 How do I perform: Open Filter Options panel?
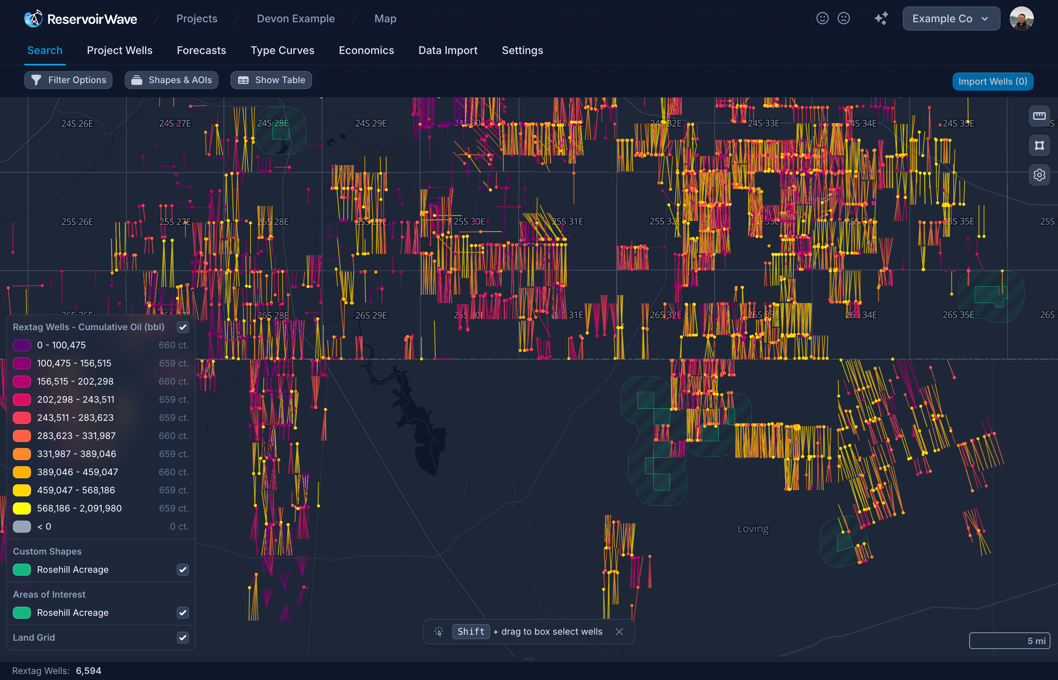68,80
